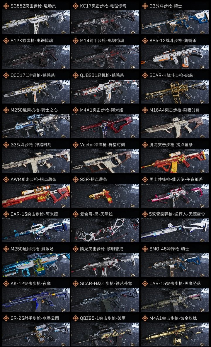The width and height of the screenshot is (211, 347).
Task: Select the G3战斗步枪-骑士 weapon skin image
Action: coord(175,22)
